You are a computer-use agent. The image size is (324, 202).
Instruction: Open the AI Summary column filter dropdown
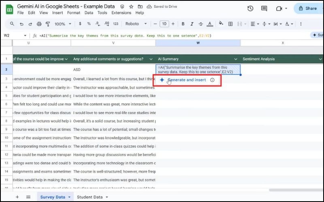click(236, 59)
